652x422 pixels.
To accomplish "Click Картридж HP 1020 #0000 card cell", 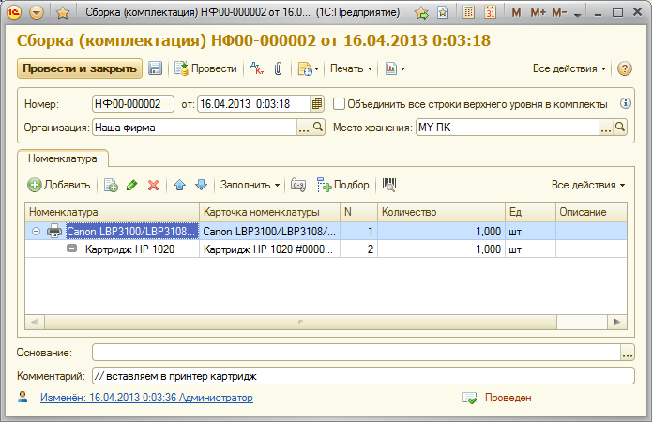I will (270, 249).
